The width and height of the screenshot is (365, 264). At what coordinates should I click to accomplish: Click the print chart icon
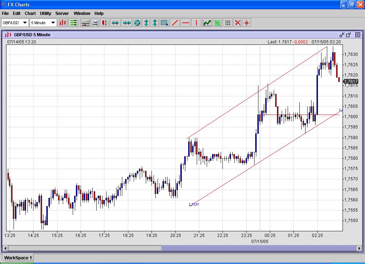[x=95, y=23]
